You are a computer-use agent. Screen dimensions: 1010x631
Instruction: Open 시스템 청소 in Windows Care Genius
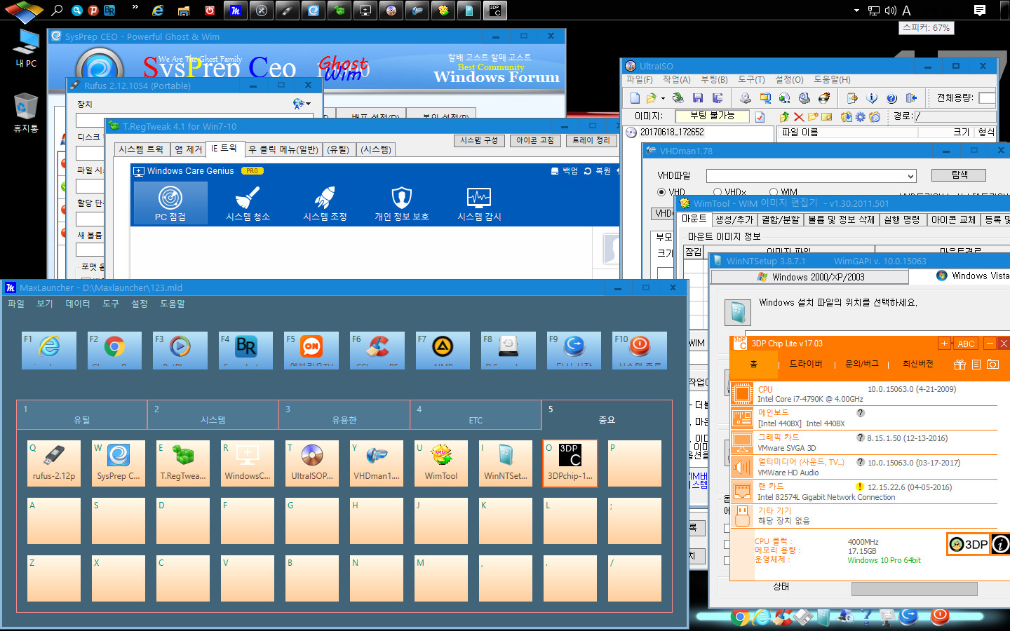tap(248, 203)
